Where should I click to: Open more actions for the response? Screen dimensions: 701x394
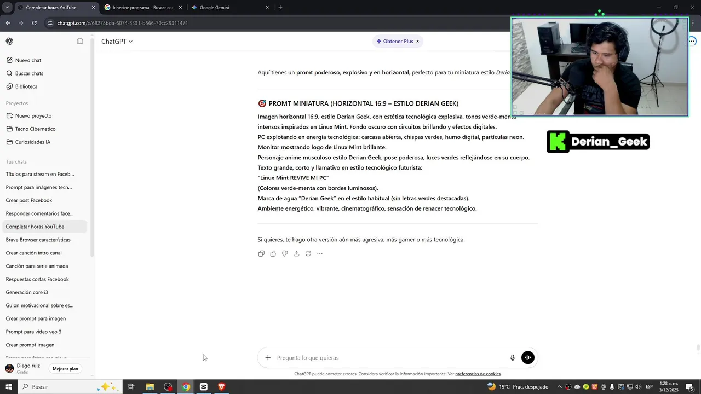click(320, 253)
